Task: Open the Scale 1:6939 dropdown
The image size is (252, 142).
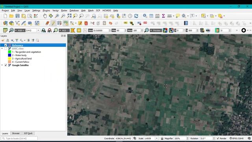Action: (157, 138)
